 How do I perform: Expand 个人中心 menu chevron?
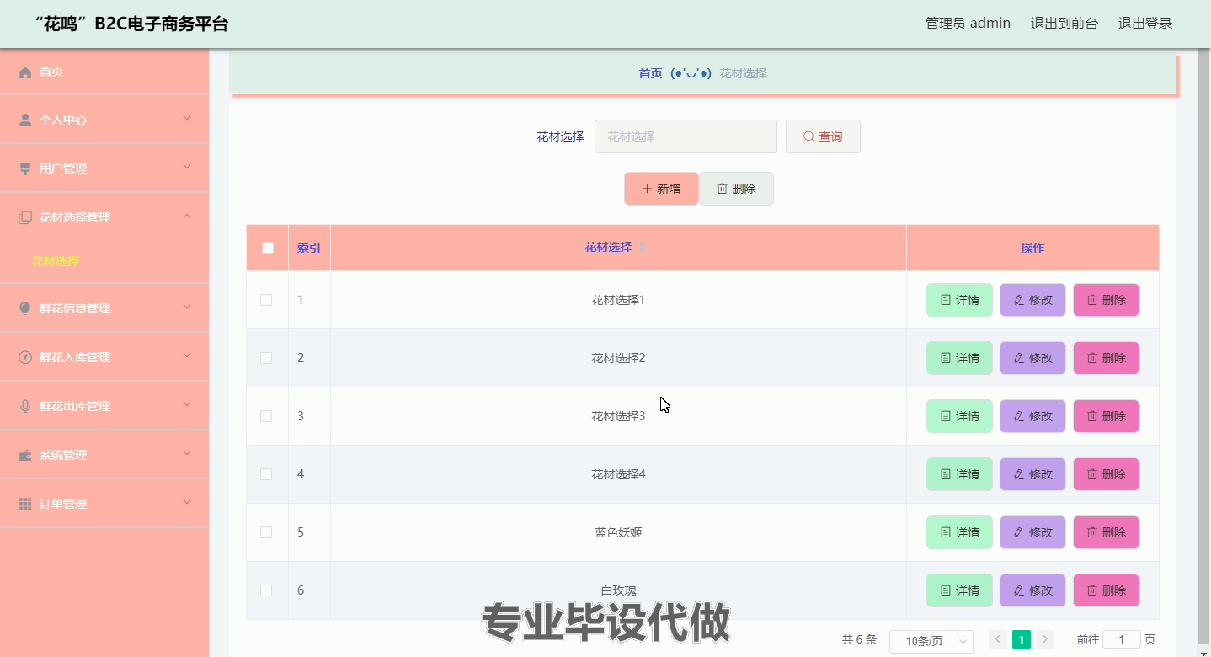(187, 118)
